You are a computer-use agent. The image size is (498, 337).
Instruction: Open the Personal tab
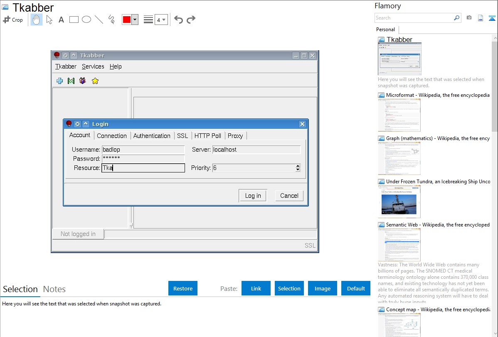(385, 30)
